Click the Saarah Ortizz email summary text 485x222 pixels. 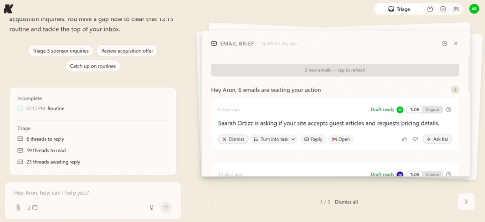click(329, 124)
